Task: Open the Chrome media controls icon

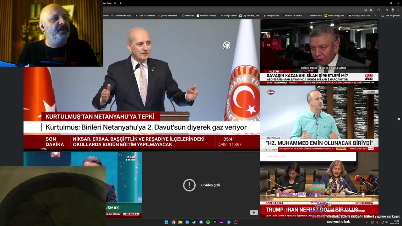Action: coord(387,10)
